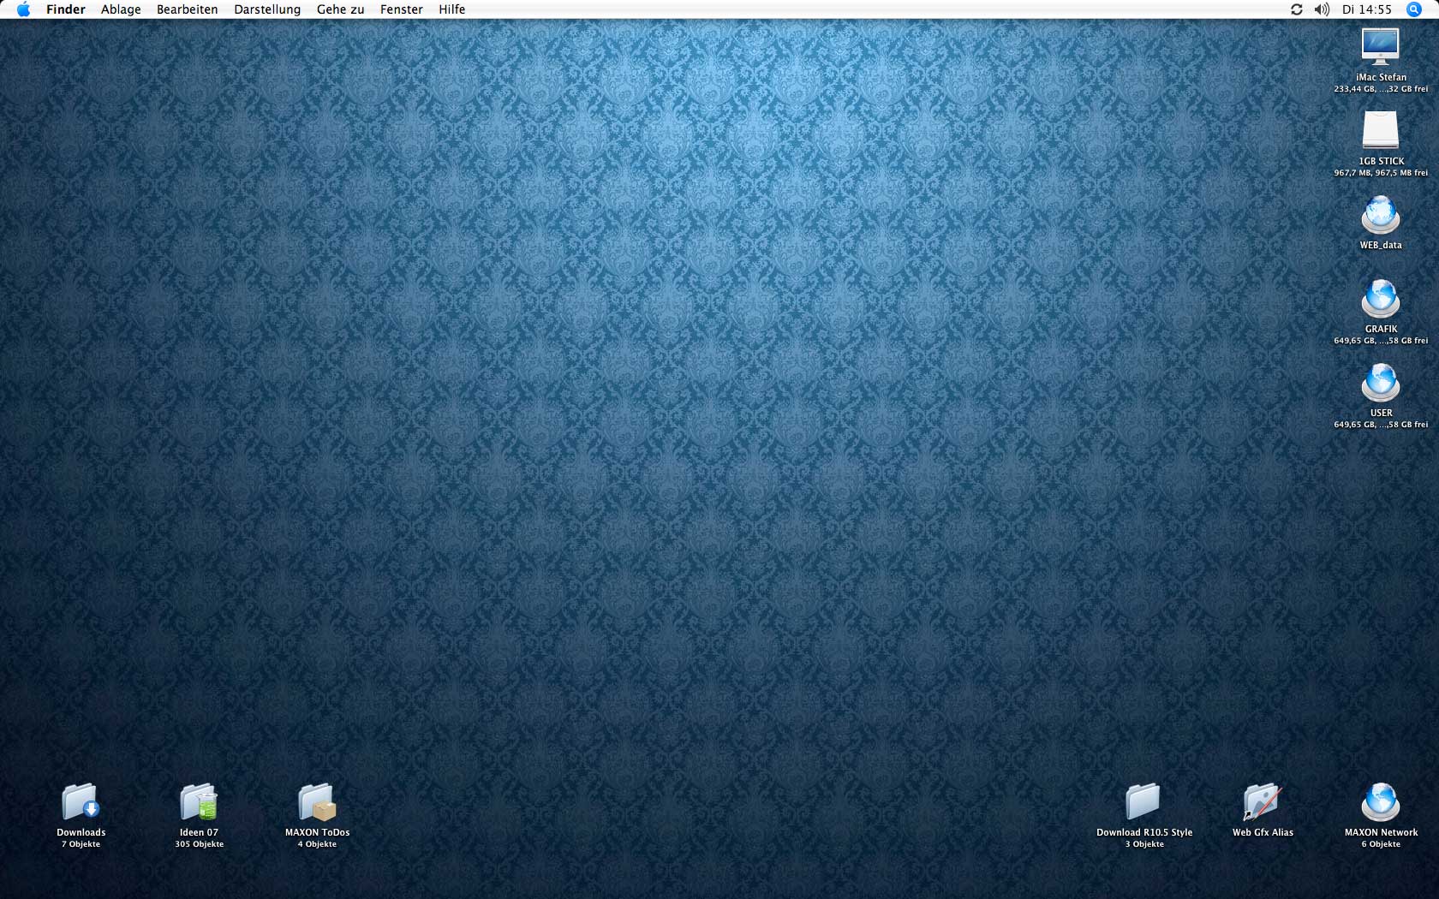Click the Di 14:55 clock

1367,9
